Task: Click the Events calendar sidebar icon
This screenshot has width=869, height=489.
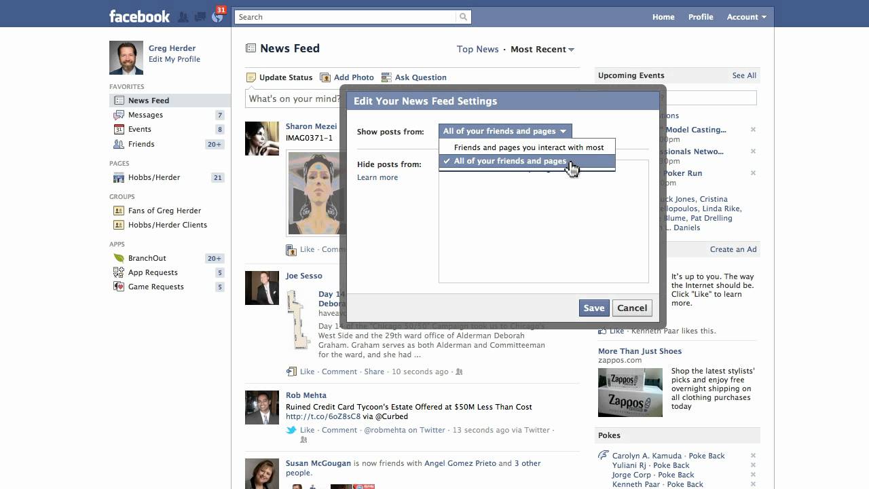Action: coord(119,129)
